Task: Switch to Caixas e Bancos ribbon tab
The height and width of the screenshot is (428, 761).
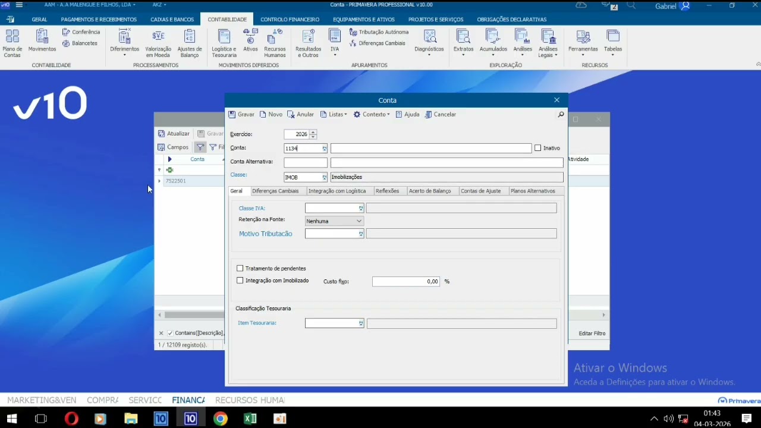Action: click(x=172, y=20)
